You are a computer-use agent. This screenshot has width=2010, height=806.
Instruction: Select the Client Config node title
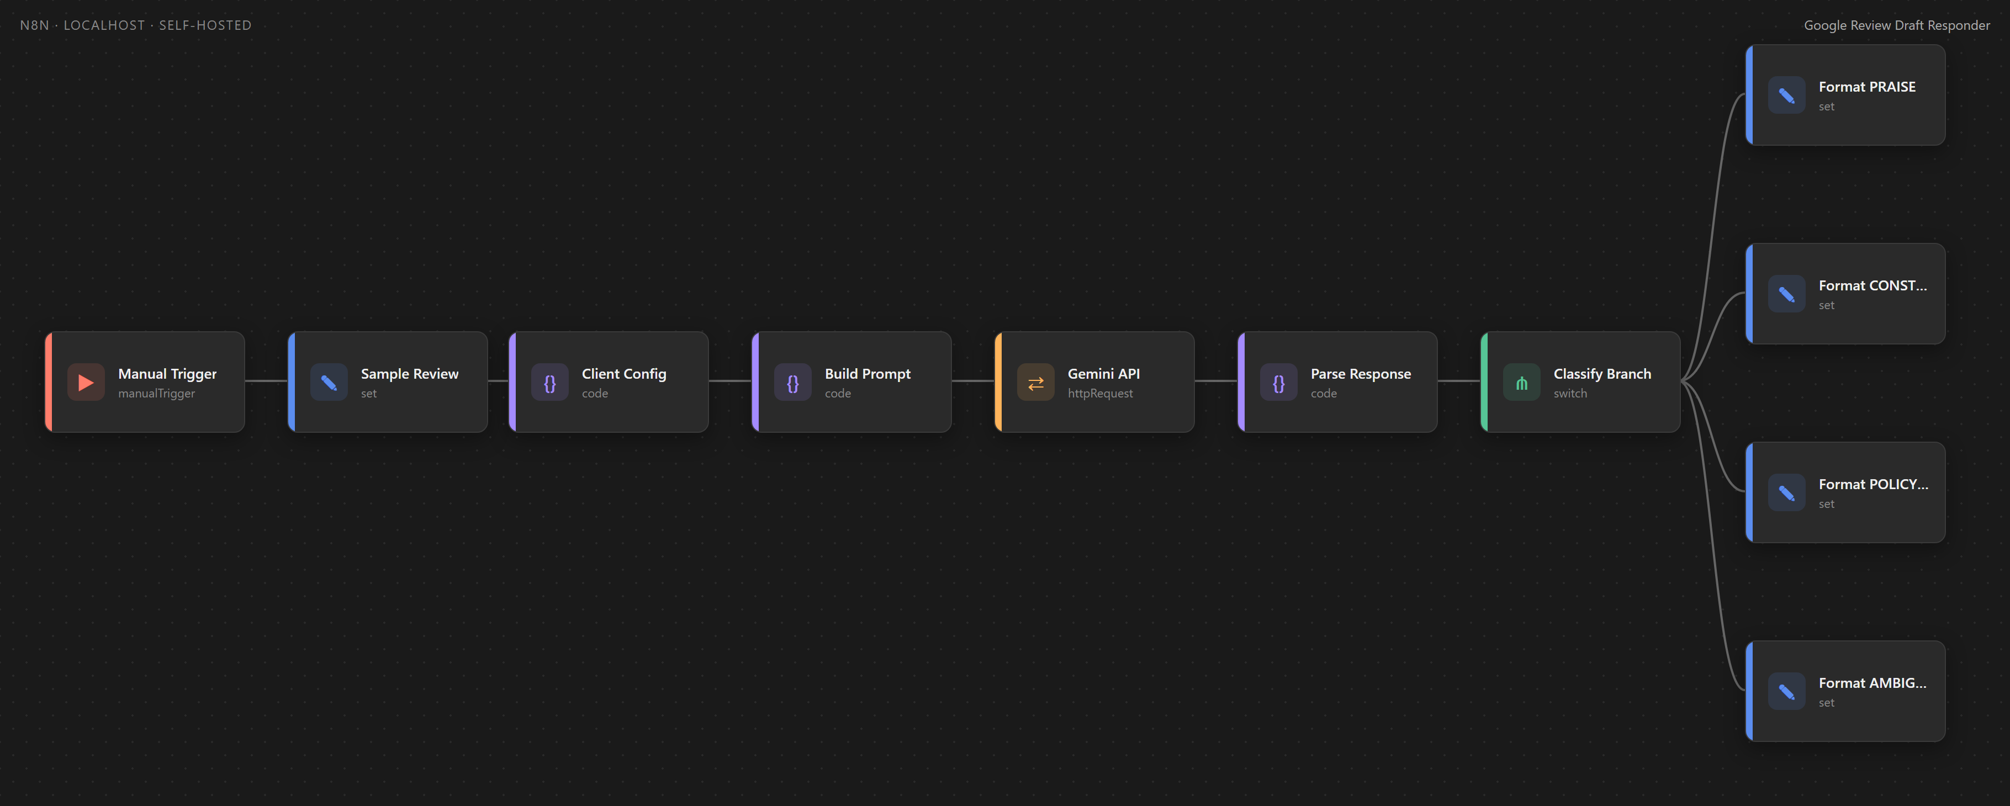point(623,374)
